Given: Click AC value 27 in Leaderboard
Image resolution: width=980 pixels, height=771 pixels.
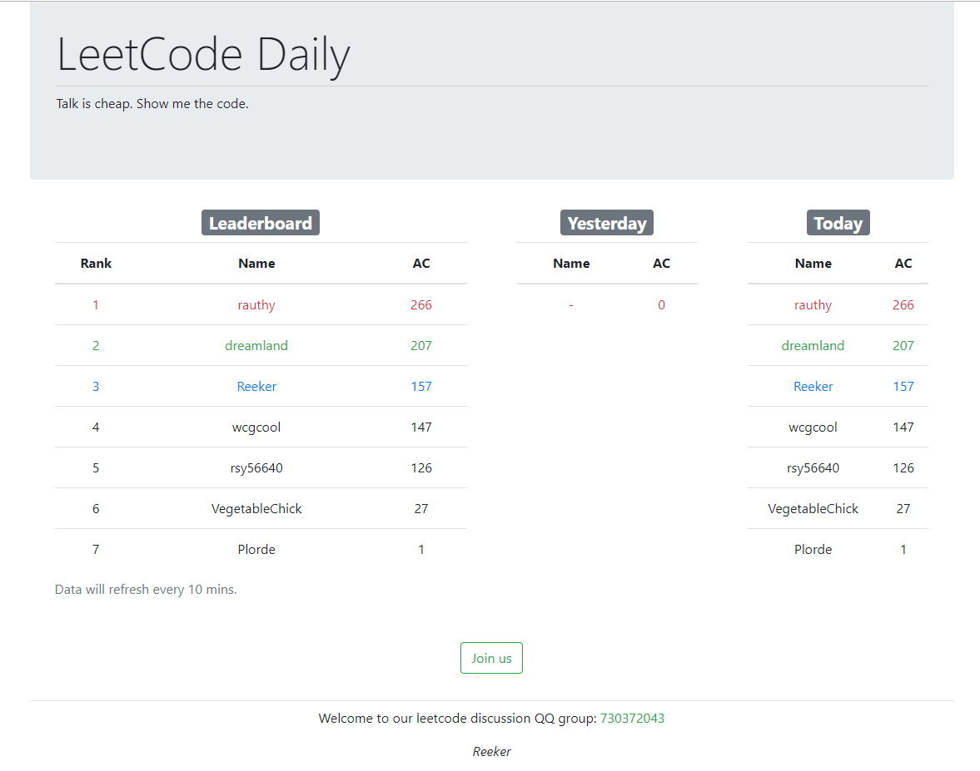Looking at the screenshot, I should (421, 509).
